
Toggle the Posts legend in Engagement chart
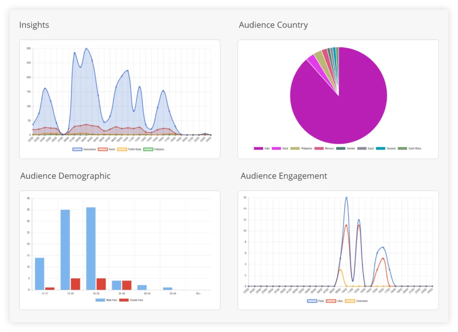tap(315, 301)
